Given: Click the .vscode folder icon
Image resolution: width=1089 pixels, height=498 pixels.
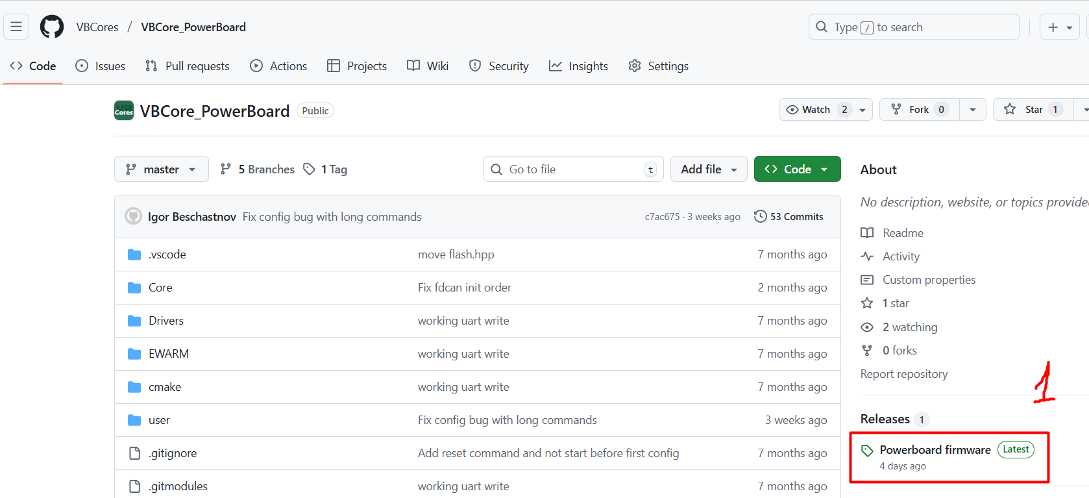Looking at the screenshot, I should tap(134, 255).
